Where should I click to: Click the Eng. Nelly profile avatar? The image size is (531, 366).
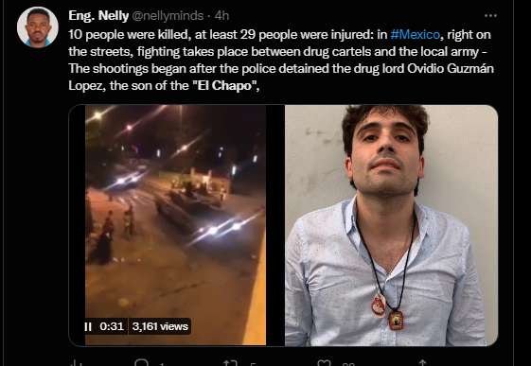tap(38, 27)
